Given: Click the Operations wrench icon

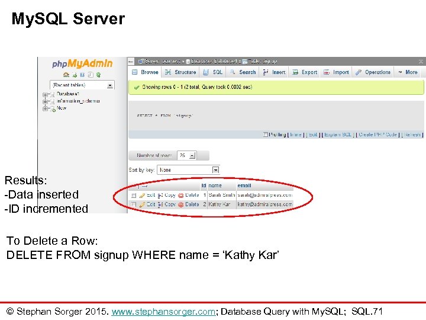Looking at the screenshot, I should tap(359, 72).
